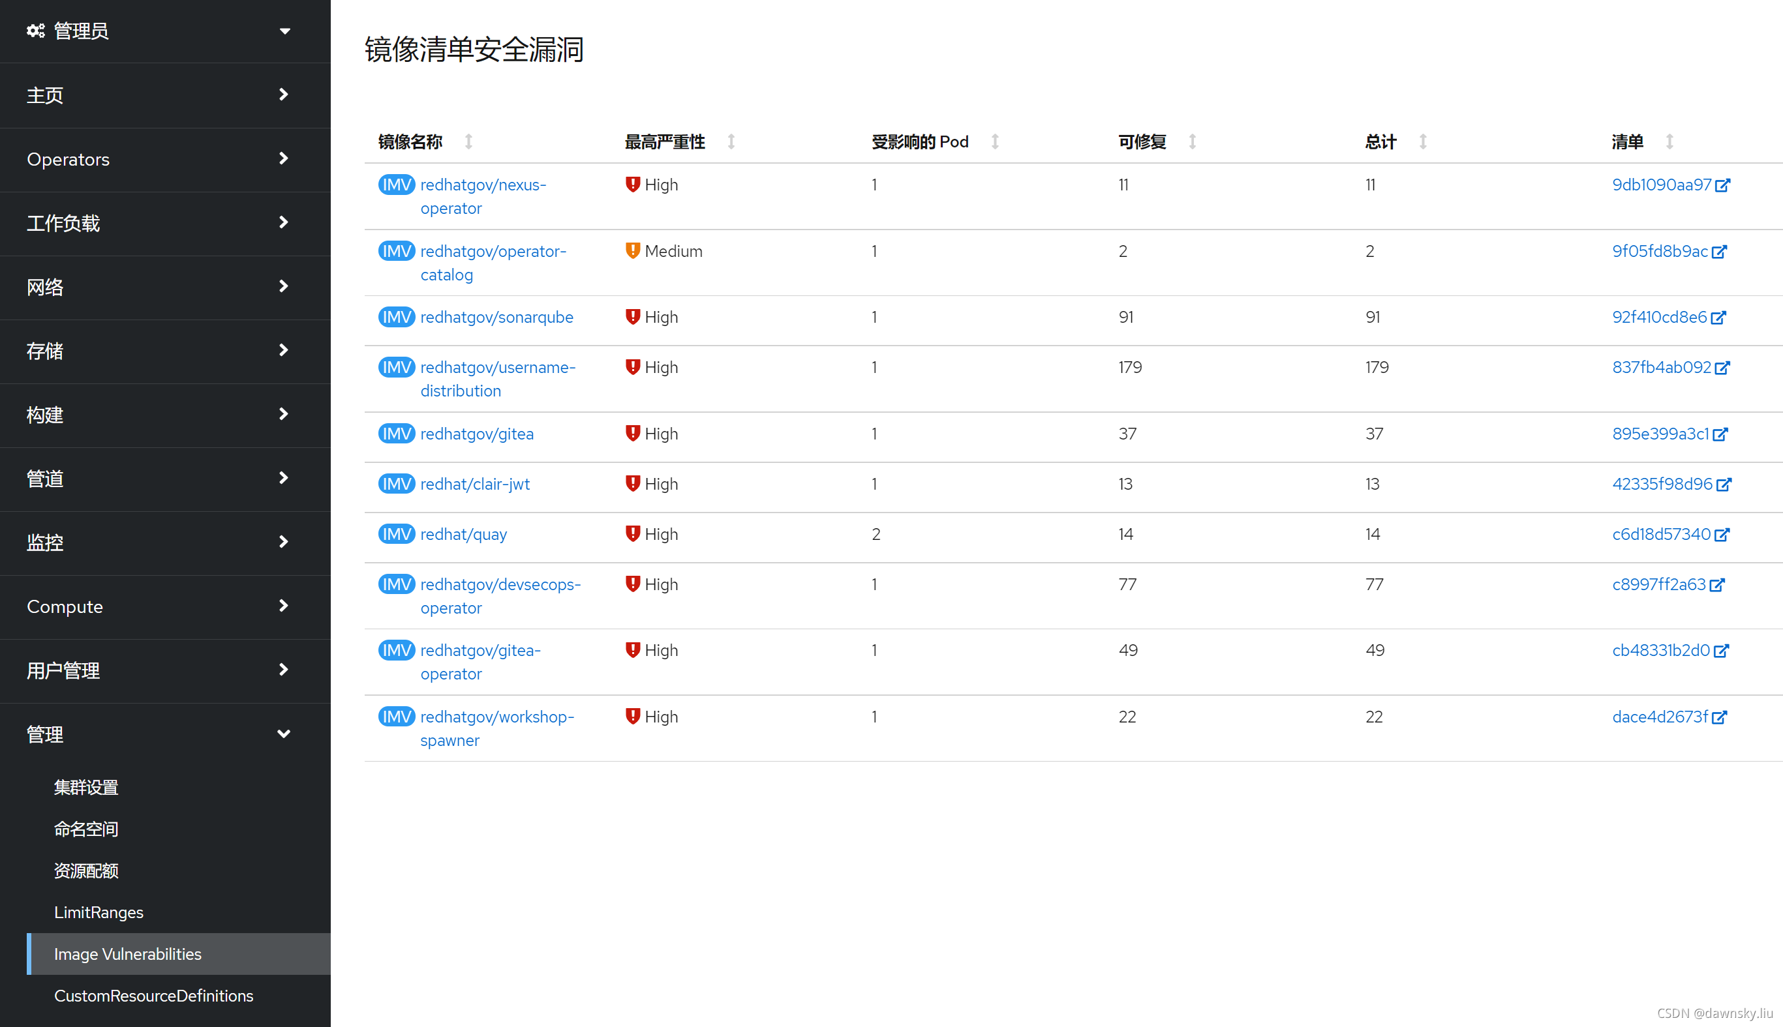Open external manifest link 9f05fd8b9ac

click(x=1669, y=251)
